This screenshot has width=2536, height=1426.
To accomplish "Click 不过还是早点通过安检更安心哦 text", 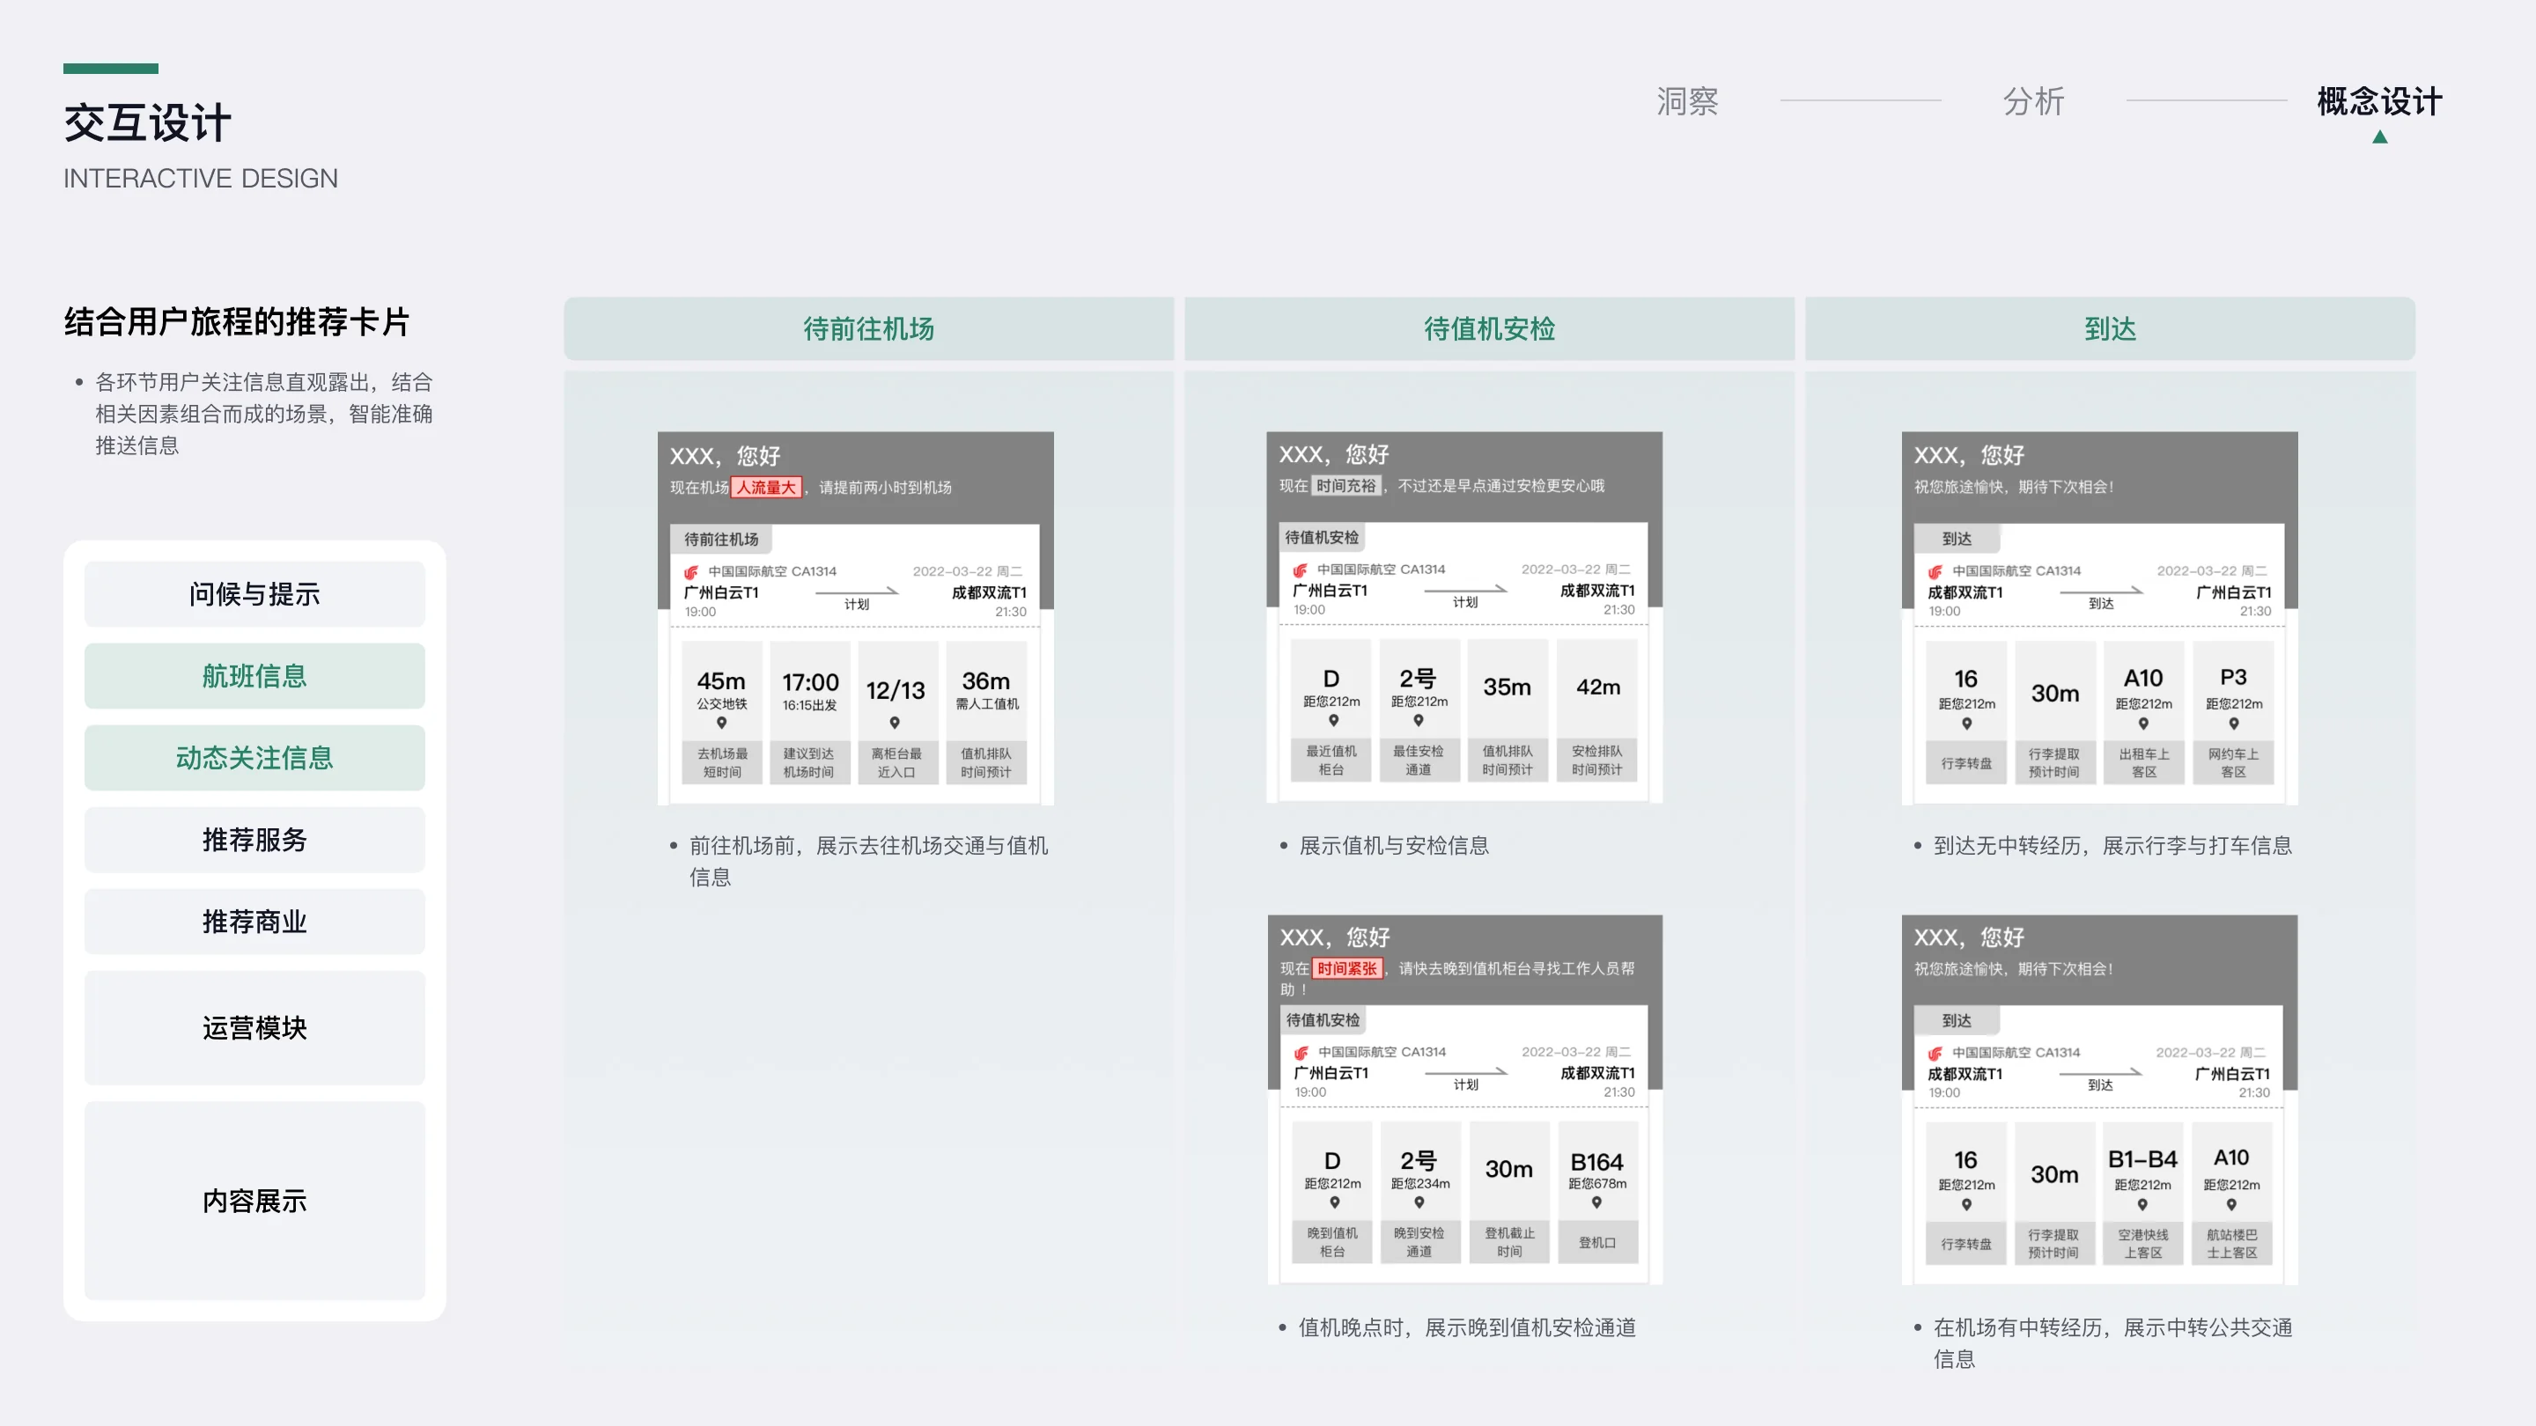I will [1501, 485].
